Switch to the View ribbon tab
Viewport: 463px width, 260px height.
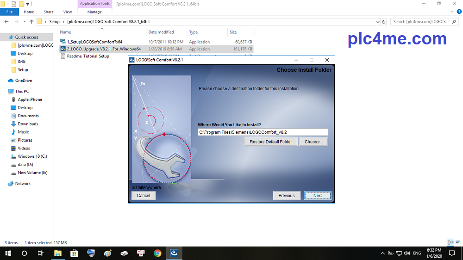(68, 12)
